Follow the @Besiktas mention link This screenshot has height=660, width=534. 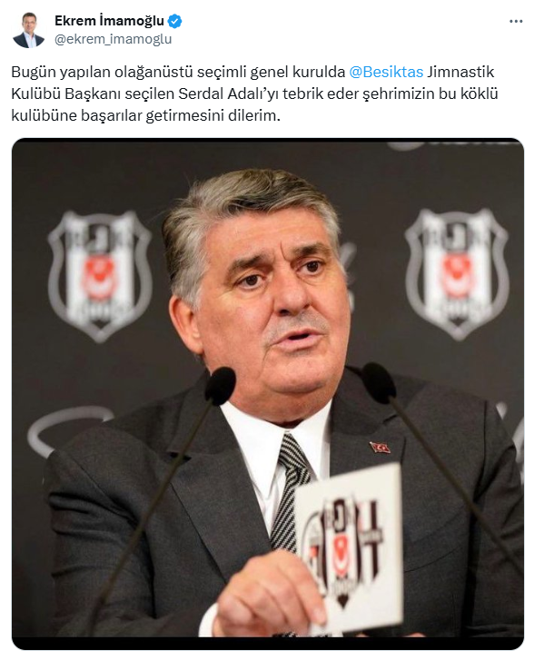coord(386,72)
